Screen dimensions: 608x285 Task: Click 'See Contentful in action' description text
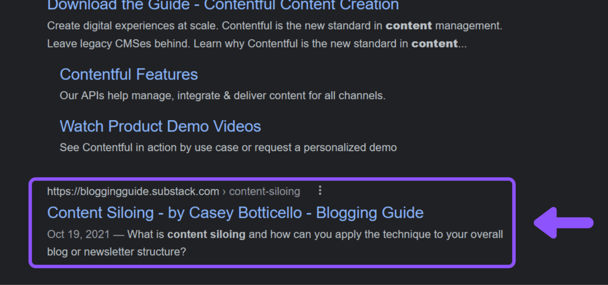[228, 148]
